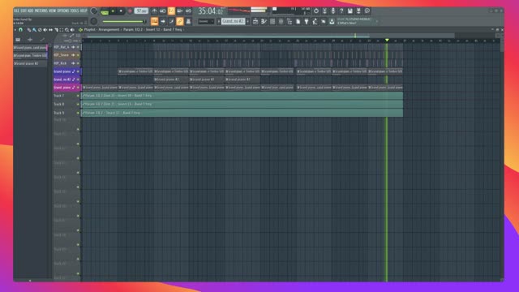This screenshot has height=292, width=519.
Task: Toggle the orange countdown before recording icon
Action: pyautogui.click(x=171, y=11)
